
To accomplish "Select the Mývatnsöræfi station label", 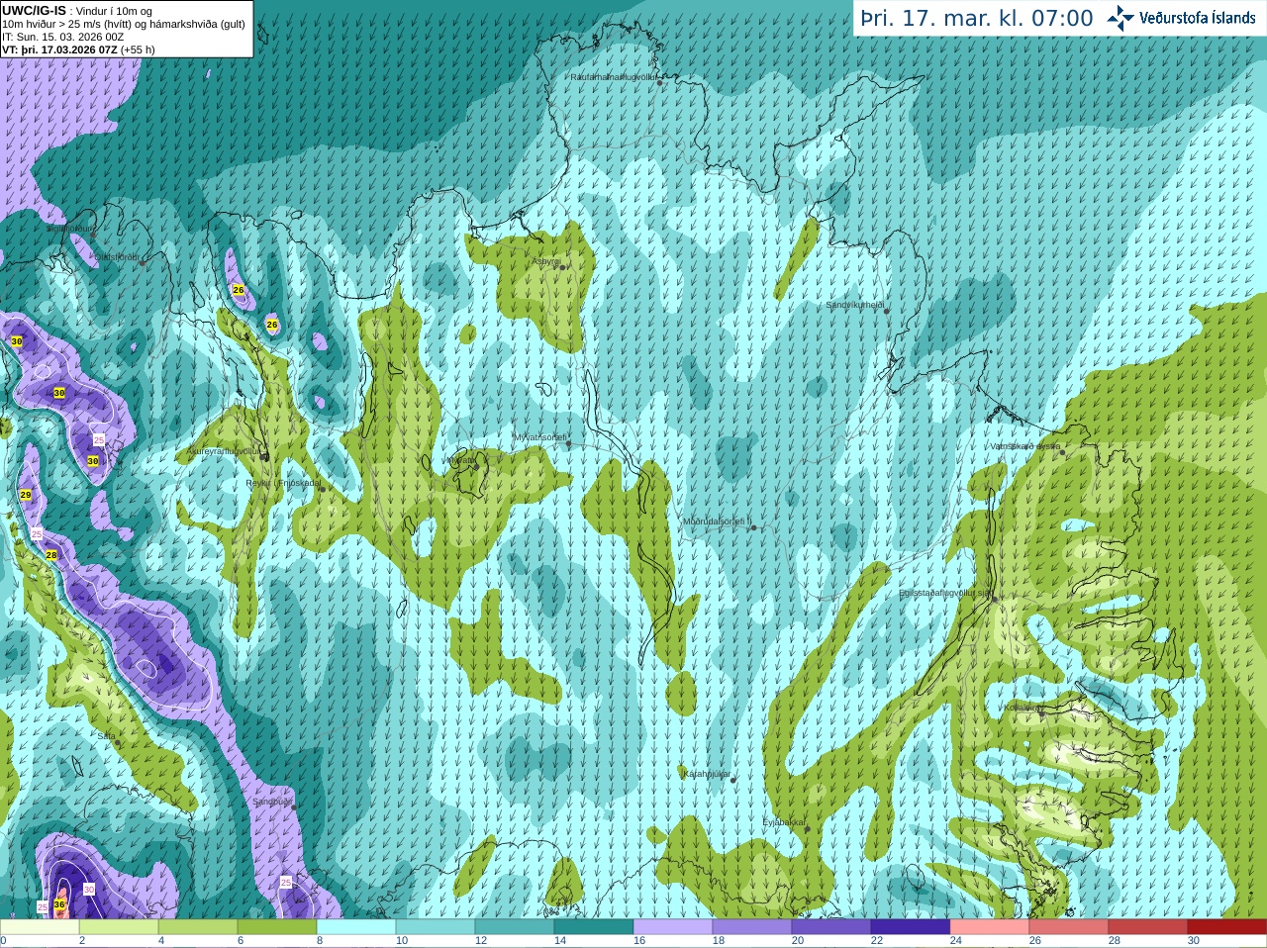I will [x=539, y=436].
